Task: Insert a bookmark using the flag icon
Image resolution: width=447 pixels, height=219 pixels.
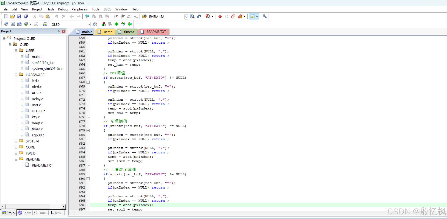Action: [x=87, y=16]
